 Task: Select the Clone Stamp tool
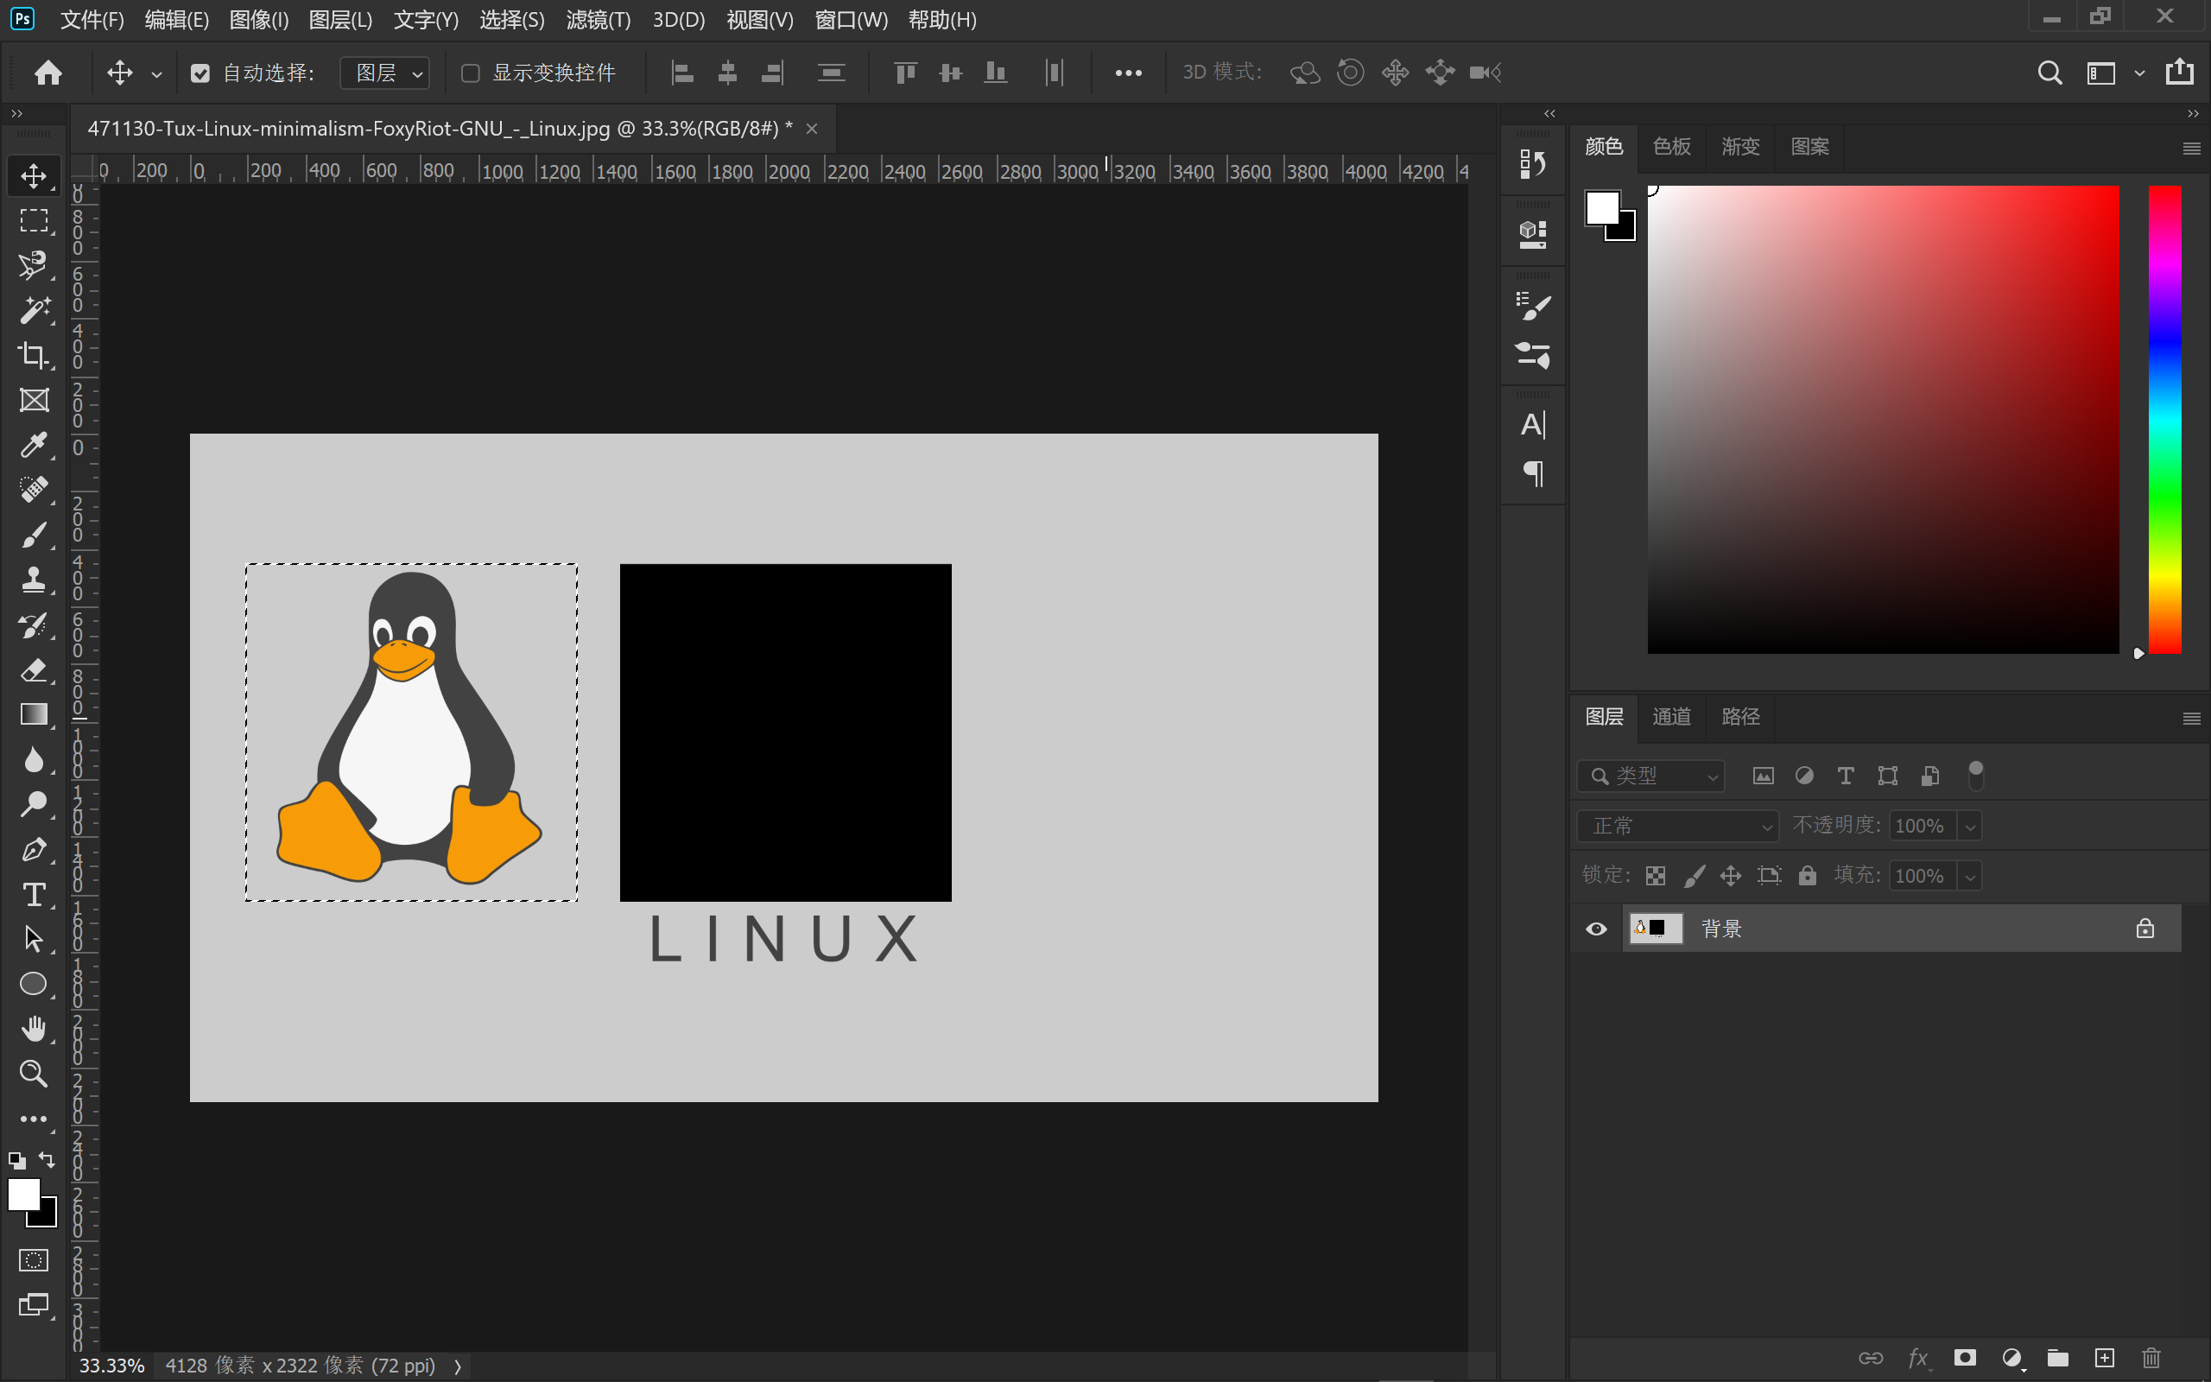(x=34, y=580)
